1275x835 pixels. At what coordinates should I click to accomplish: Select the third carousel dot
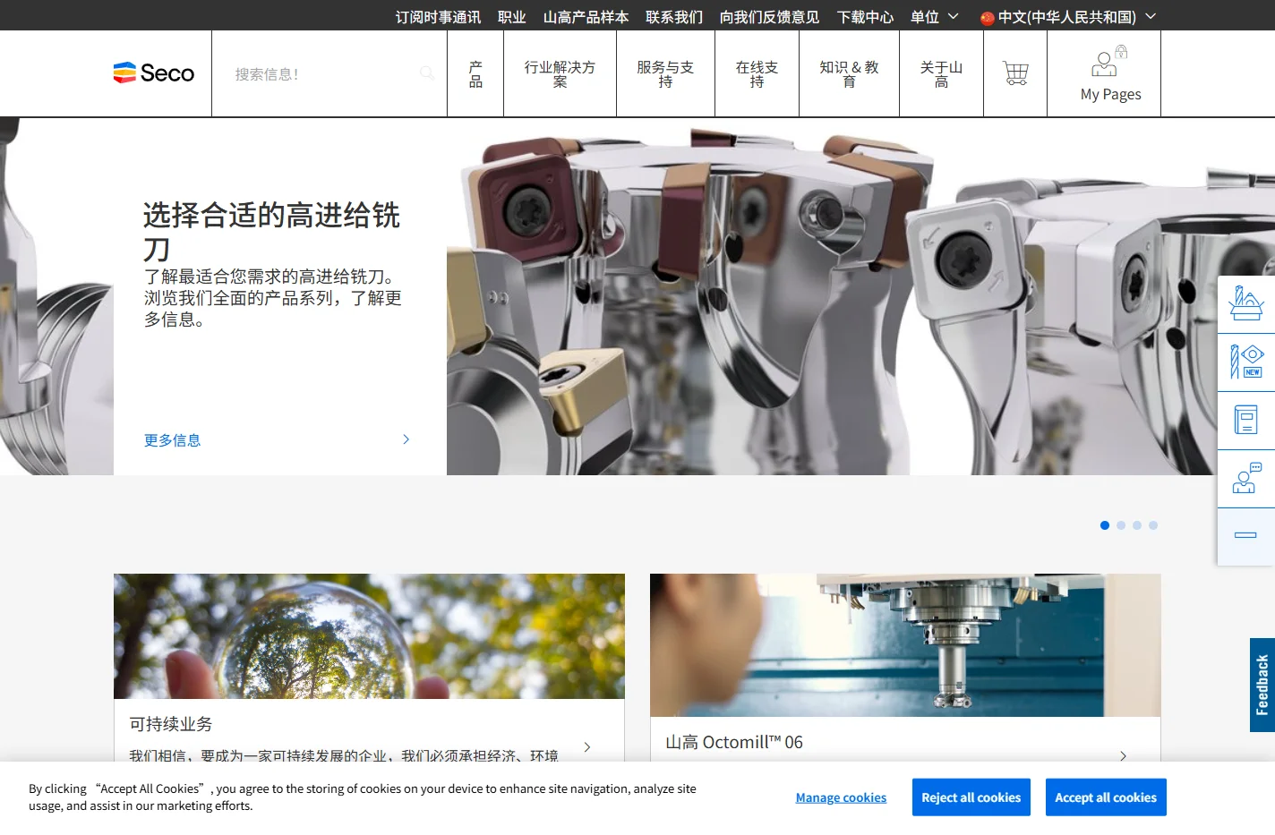click(1137, 525)
